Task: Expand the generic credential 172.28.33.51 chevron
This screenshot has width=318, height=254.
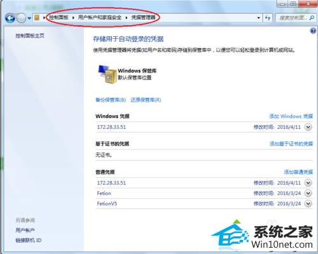Action: (308, 183)
